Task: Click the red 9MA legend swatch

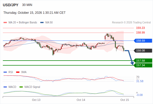Action: tap(18, 72)
